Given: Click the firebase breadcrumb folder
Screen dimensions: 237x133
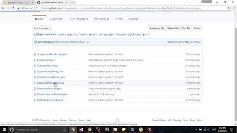Looking at the screenshot, I should (x=120, y=34).
